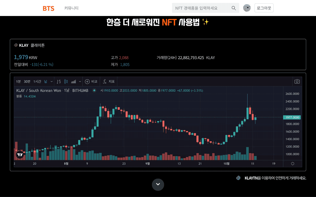316x197 pixels.
Task: Open the chart style dropdown arrow
Action: point(80,81)
